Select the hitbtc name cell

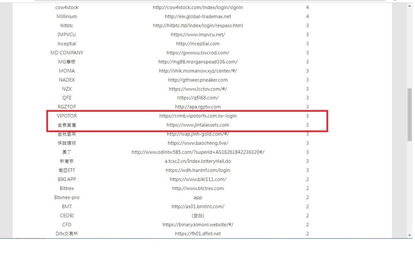click(x=67, y=25)
